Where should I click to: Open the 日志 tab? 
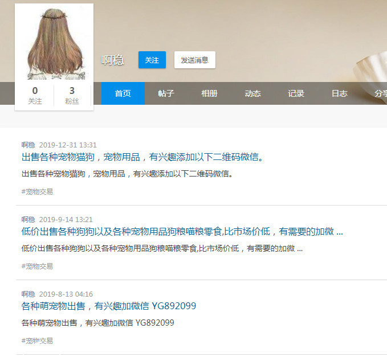tap(339, 93)
